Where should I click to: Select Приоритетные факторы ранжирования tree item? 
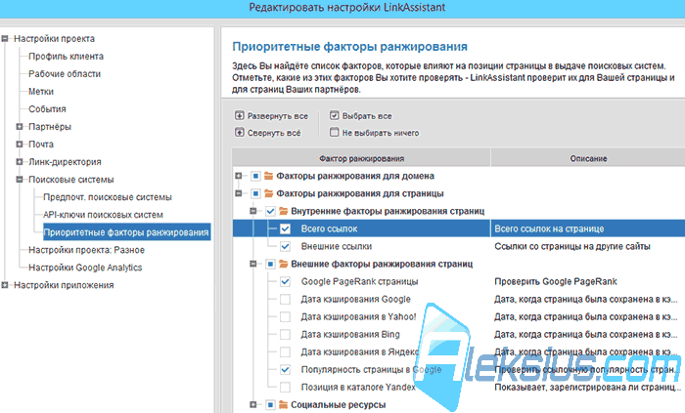[x=126, y=232]
